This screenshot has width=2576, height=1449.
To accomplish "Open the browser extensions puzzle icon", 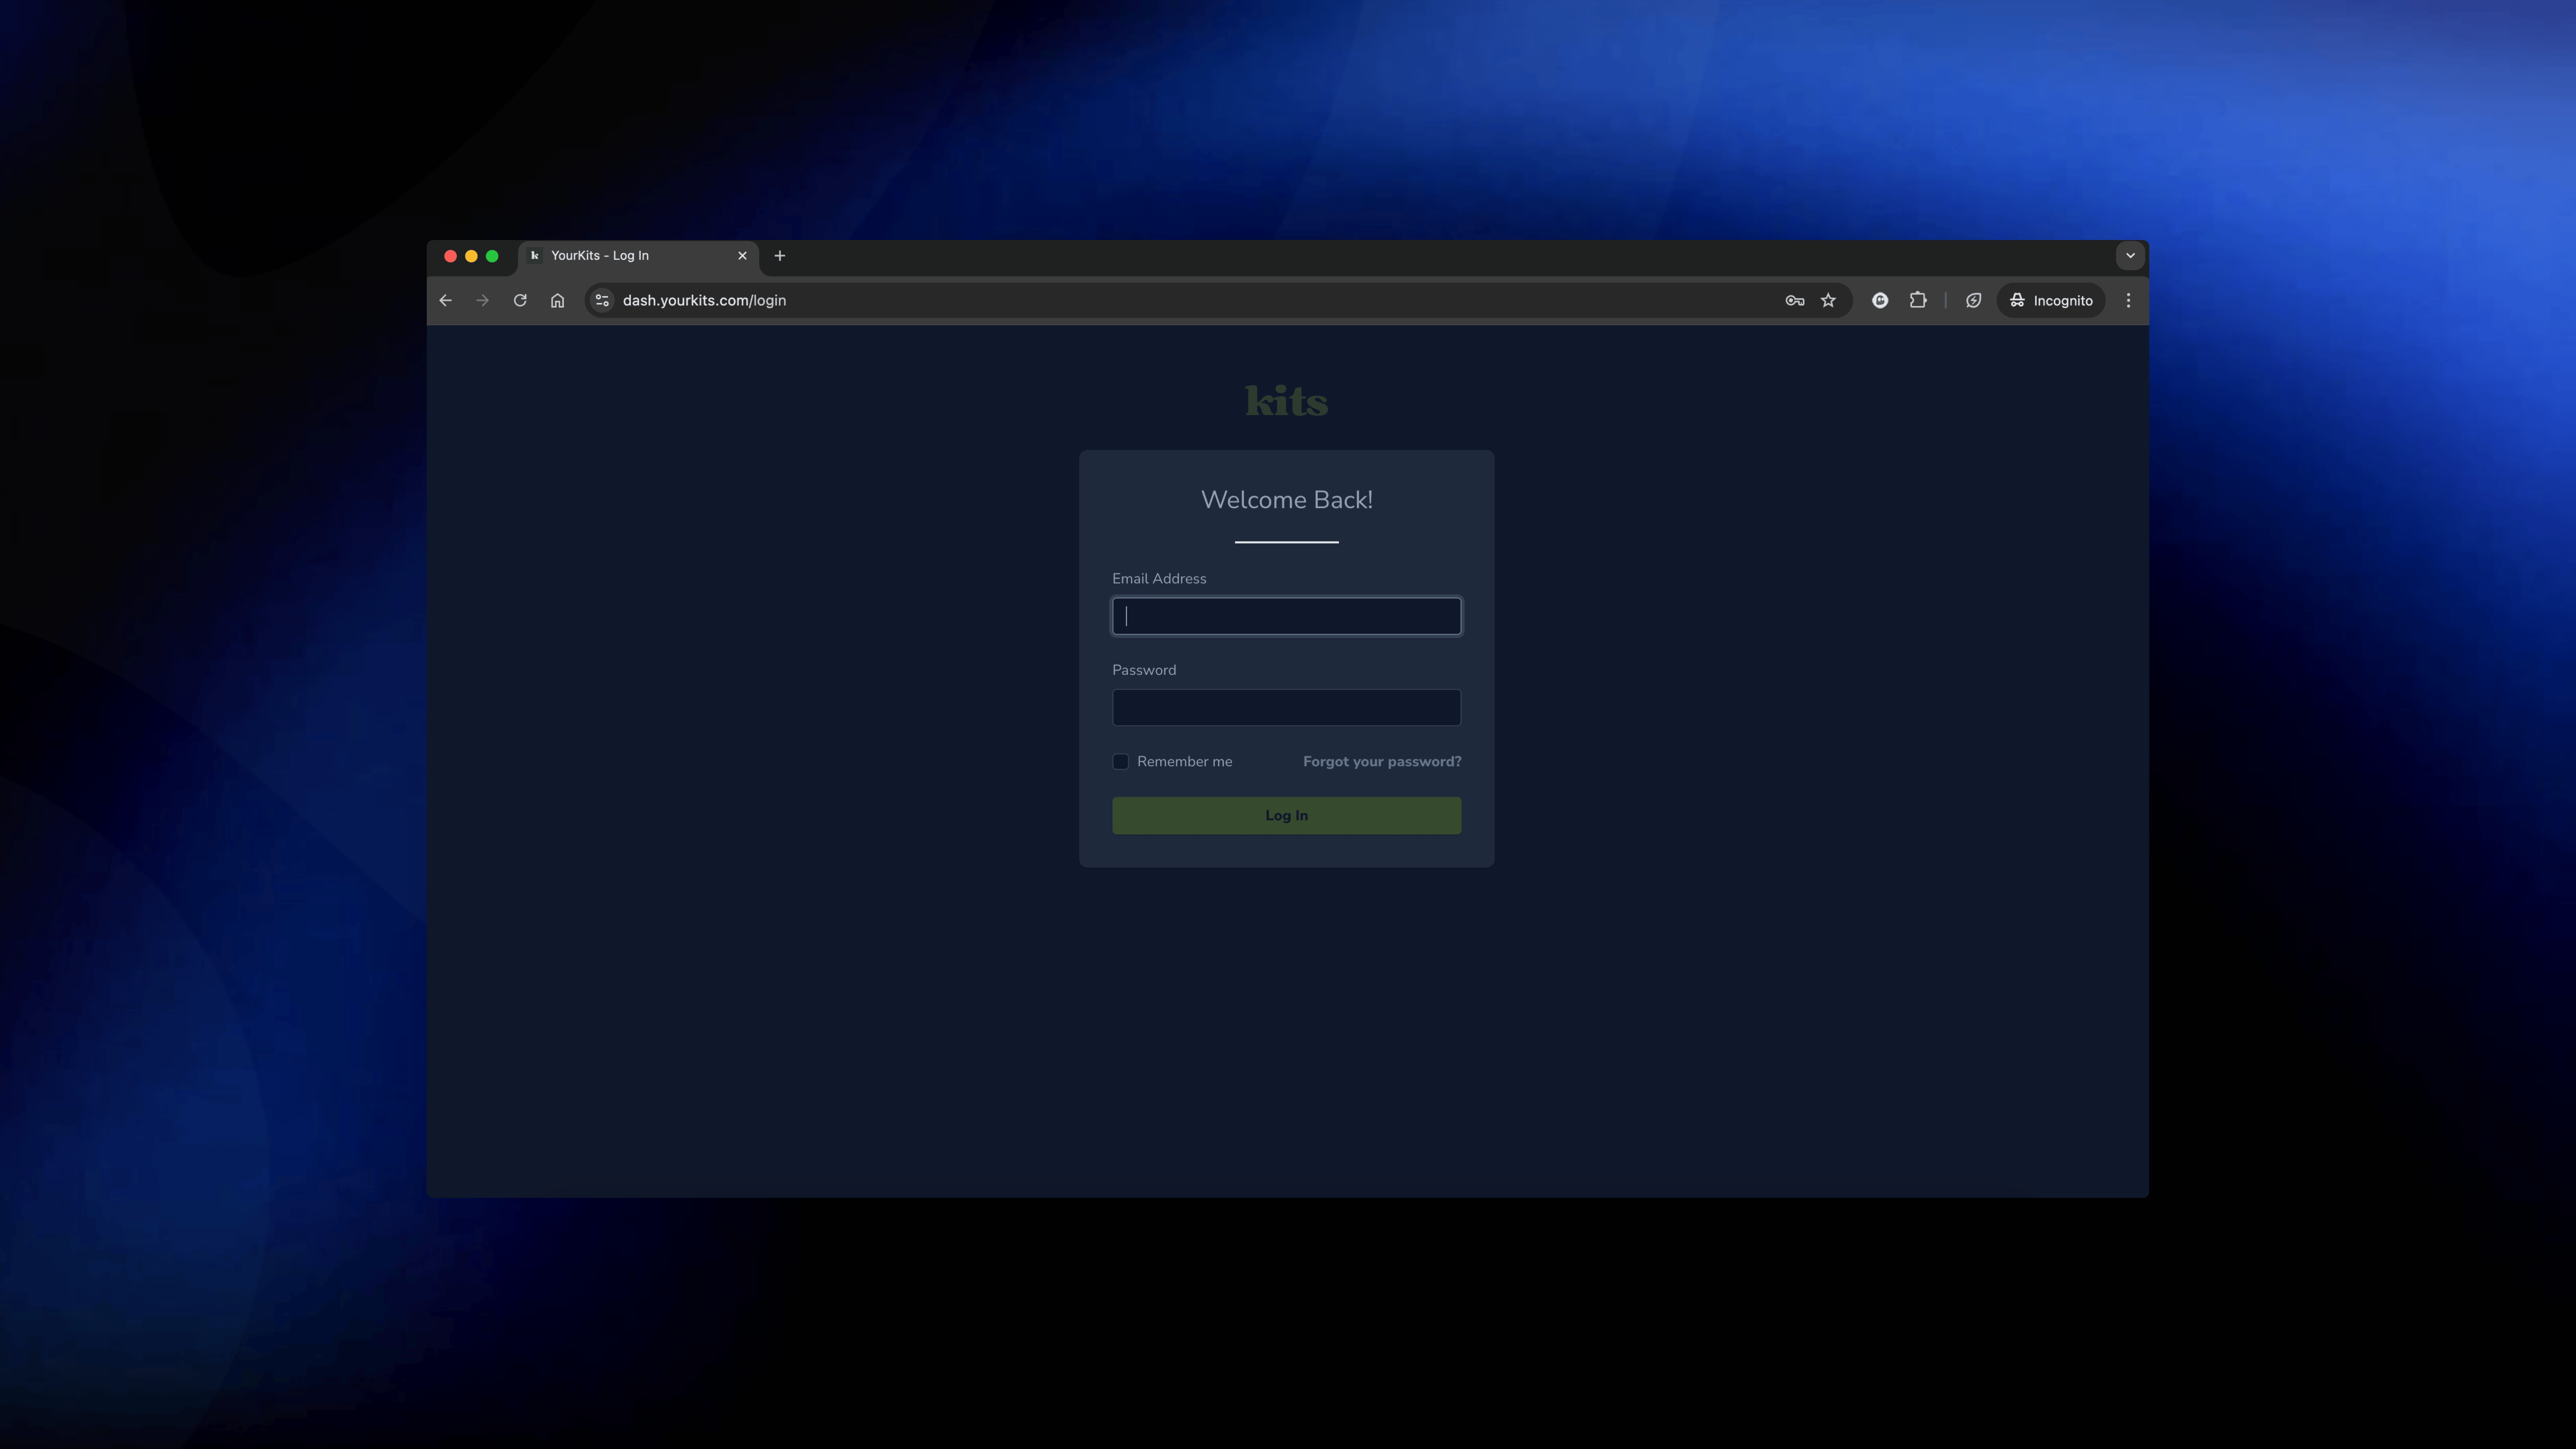I will pos(1918,300).
